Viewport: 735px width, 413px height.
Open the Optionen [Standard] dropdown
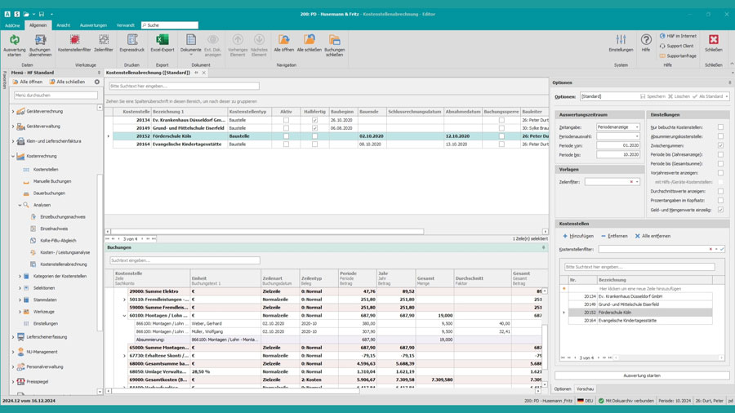click(x=727, y=96)
